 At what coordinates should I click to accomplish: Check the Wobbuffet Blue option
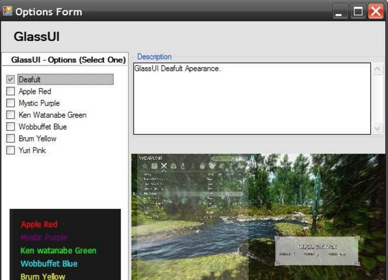(x=10, y=127)
